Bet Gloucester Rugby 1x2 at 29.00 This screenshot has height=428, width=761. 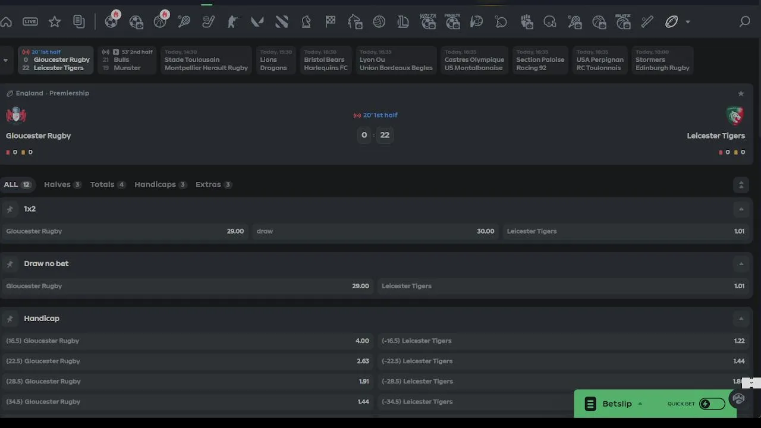(x=125, y=231)
